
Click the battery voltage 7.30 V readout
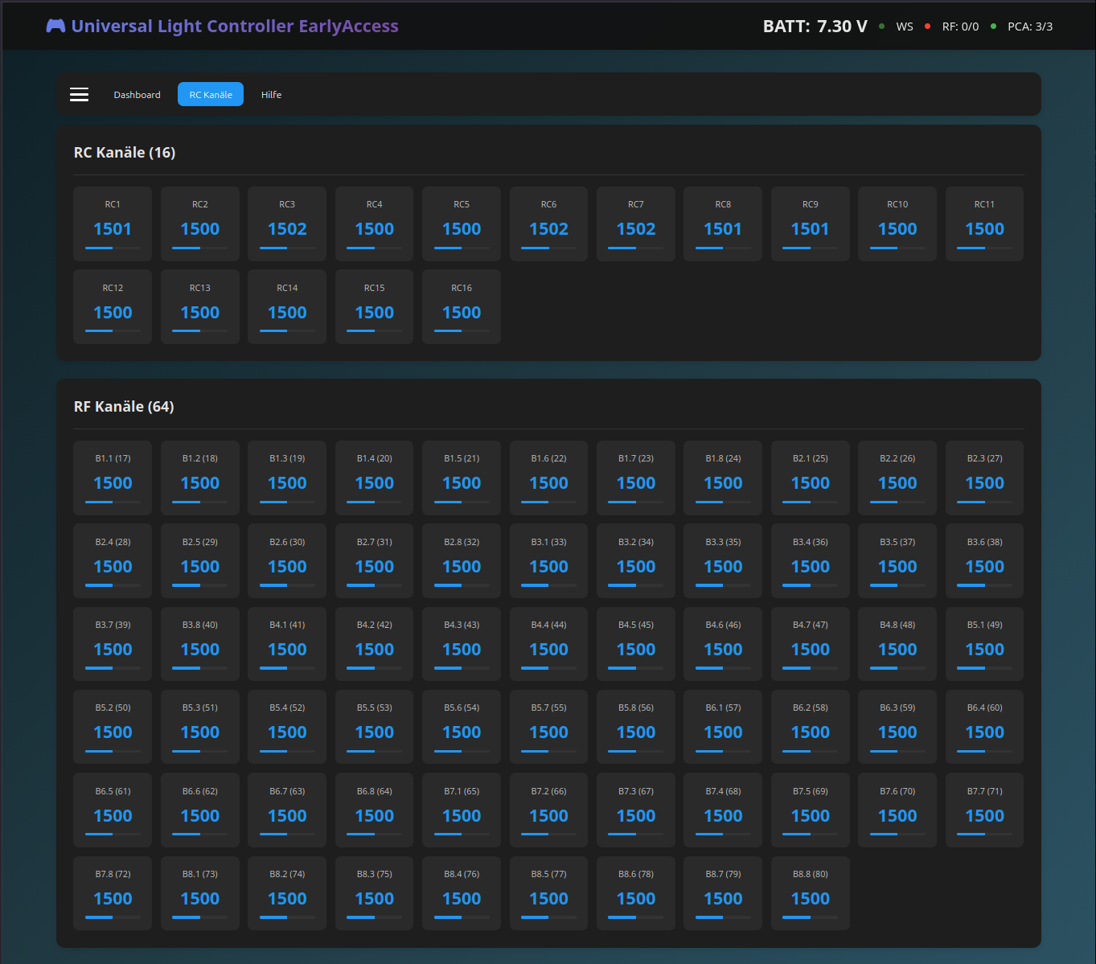coord(841,27)
